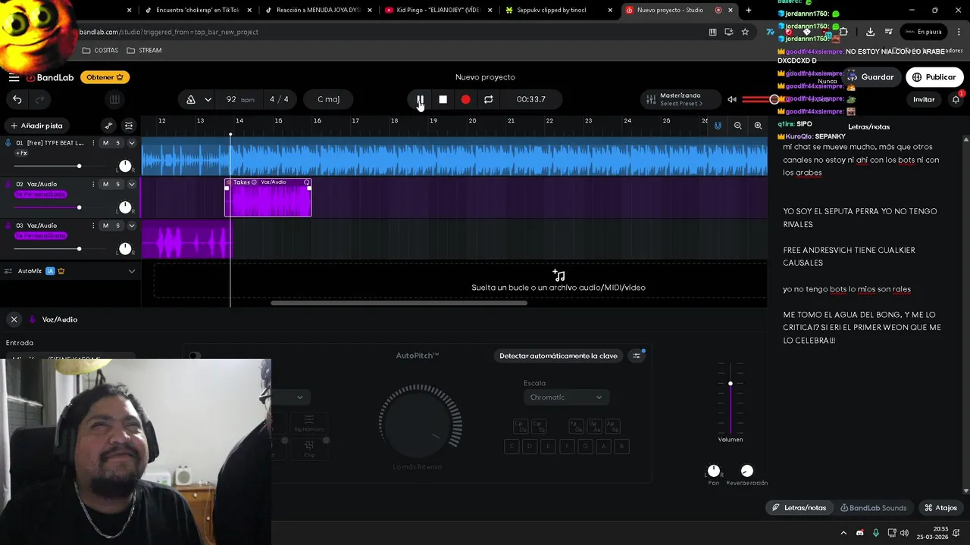Screen dimensions: 970x545
Task: Expand track 01 options chevron
Action: click(131, 143)
